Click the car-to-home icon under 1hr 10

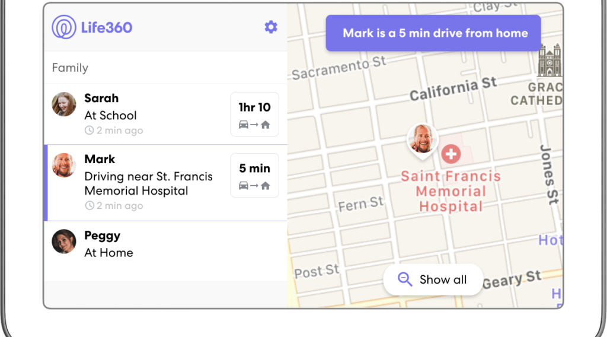point(254,125)
